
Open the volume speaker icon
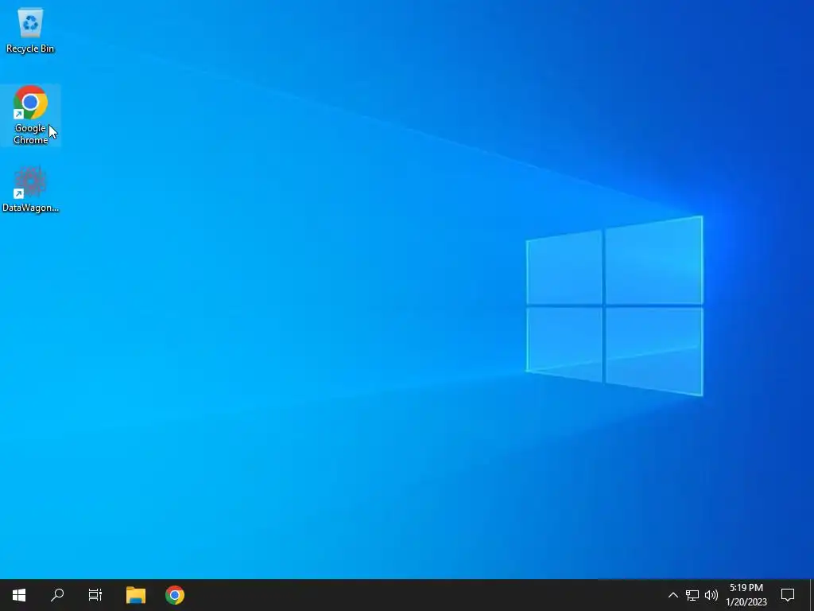(x=711, y=595)
